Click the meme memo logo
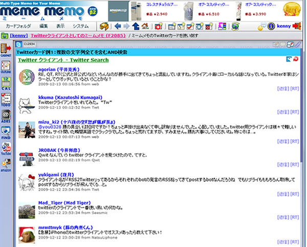This screenshot has height=247, width=307. (42, 12)
